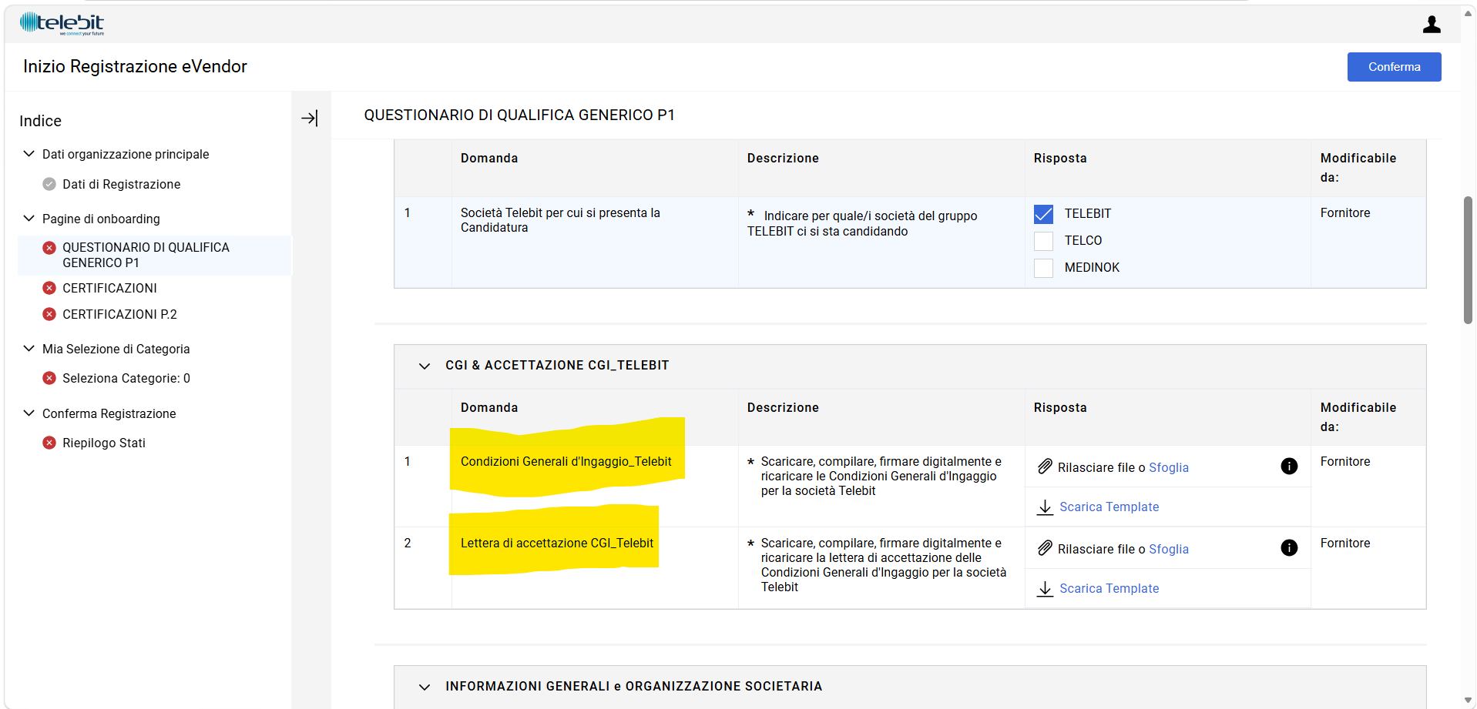Click 'Fornitore' in Condizioni Generali d'Ingaggio row
Viewport: 1477px width, 709px height.
click(1345, 461)
